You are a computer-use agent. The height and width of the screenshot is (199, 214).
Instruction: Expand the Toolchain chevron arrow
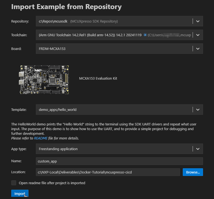[198, 35]
